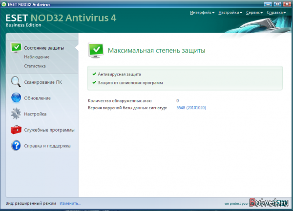
Task: Click the red toolbox tools icon
Action: tap(16, 130)
